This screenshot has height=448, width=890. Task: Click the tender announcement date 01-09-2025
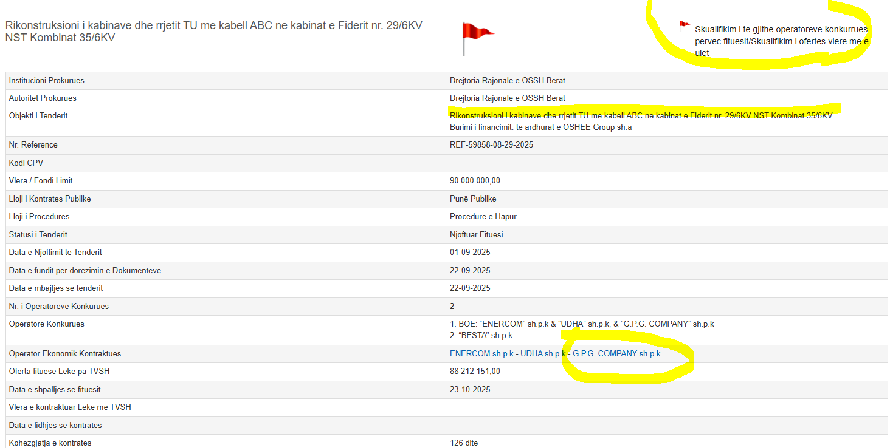(470, 253)
